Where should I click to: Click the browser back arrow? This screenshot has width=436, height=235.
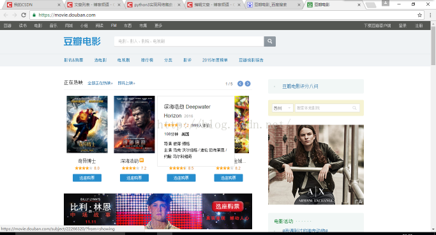click(6, 15)
